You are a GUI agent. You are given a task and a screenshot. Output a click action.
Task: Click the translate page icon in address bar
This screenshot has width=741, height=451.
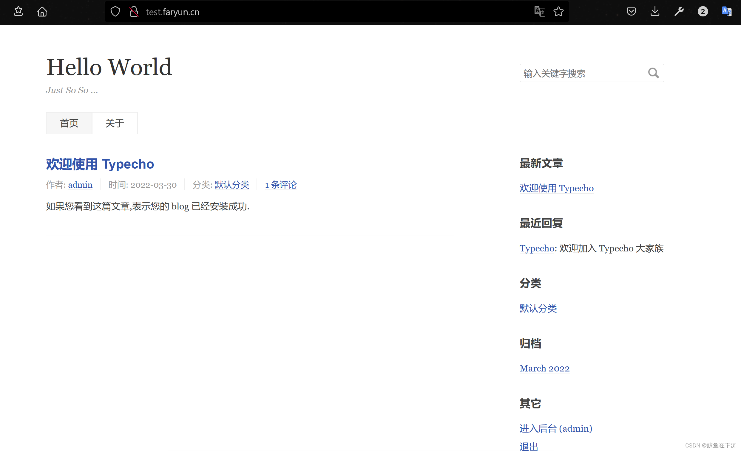click(x=540, y=12)
